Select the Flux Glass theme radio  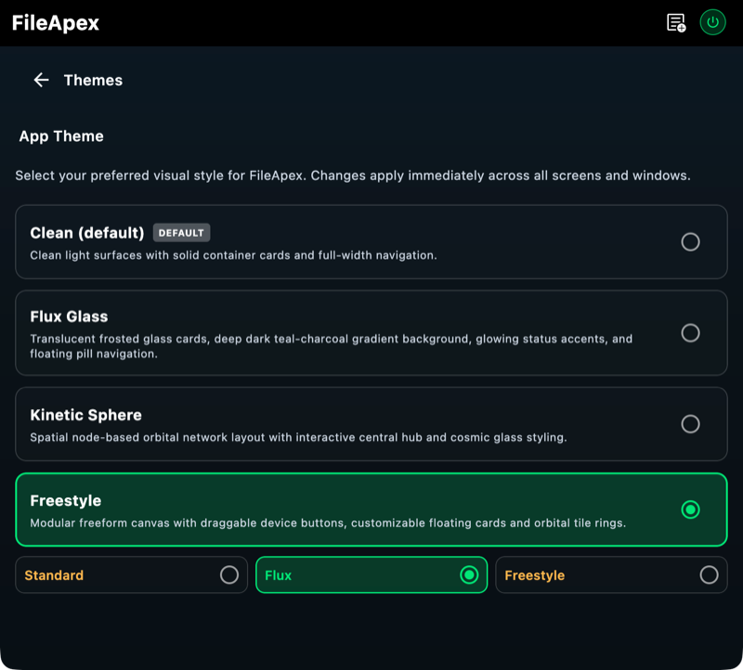(690, 333)
